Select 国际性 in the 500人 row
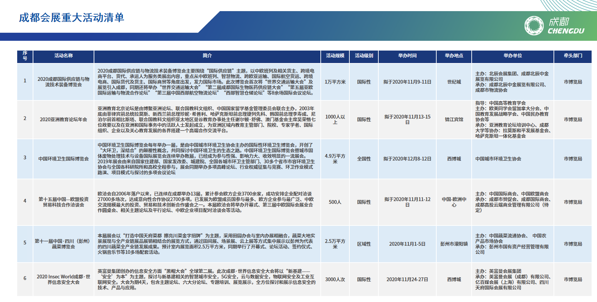This screenshot has width=597, height=302. tap(364, 202)
